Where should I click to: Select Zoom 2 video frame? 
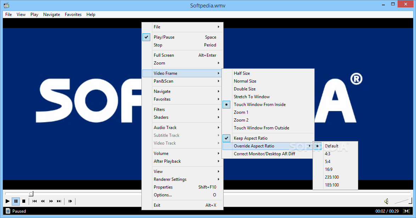[x=268, y=120]
